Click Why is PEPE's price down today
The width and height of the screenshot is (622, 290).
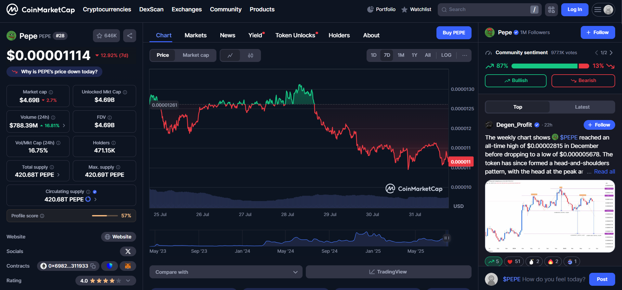55,72
